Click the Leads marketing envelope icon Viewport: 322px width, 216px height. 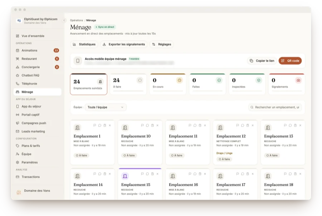coord(18,131)
